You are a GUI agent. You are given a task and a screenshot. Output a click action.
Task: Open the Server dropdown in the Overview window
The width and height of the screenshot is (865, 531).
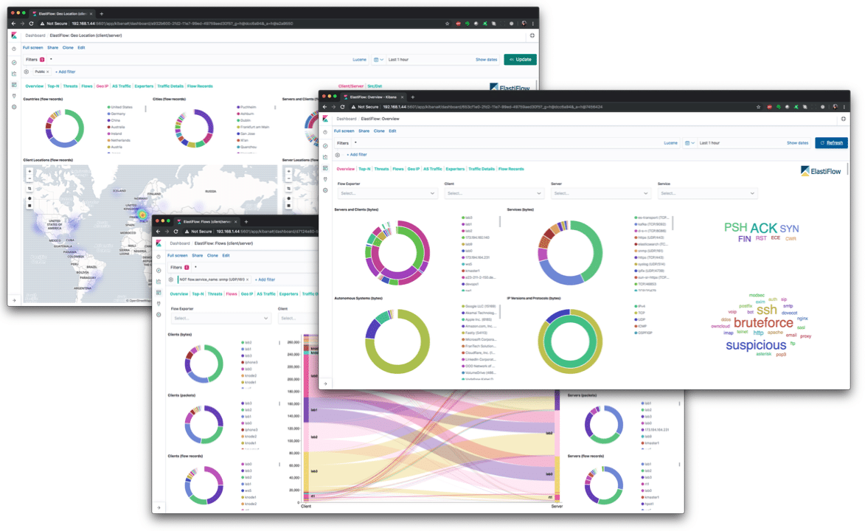click(600, 193)
